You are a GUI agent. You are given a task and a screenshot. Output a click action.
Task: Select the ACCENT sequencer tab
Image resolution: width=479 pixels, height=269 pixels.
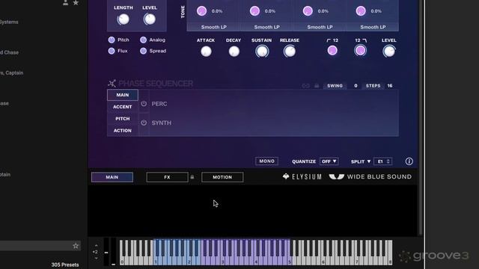pyautogui.click(x=123, y=107)
